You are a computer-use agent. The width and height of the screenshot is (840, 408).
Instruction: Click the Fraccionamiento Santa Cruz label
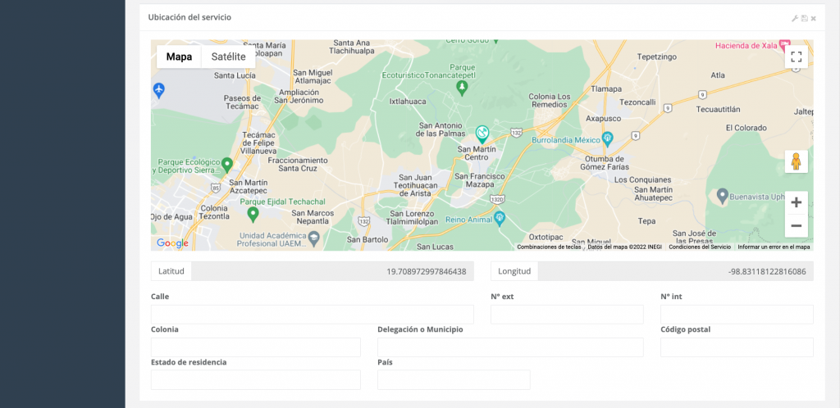click(x=297, y=164)
